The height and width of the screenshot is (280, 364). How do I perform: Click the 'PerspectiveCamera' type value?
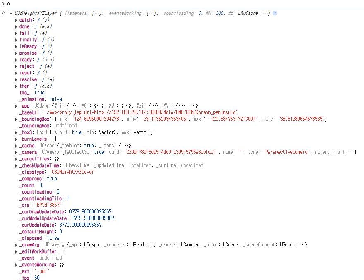pyautogui.click(x=286, y=152)
